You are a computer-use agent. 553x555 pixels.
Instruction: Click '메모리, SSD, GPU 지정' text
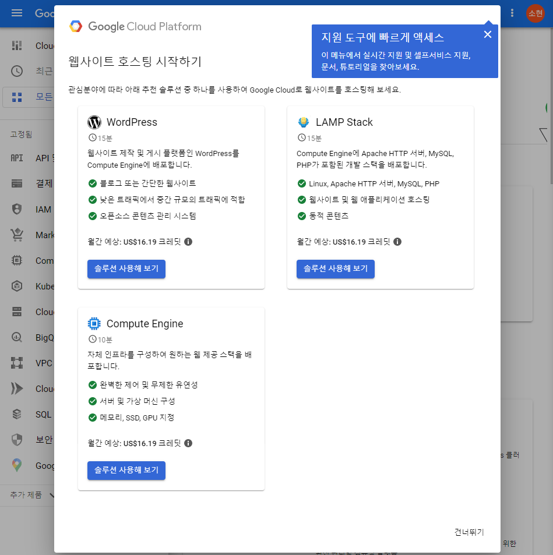click(x=137, y=418)
